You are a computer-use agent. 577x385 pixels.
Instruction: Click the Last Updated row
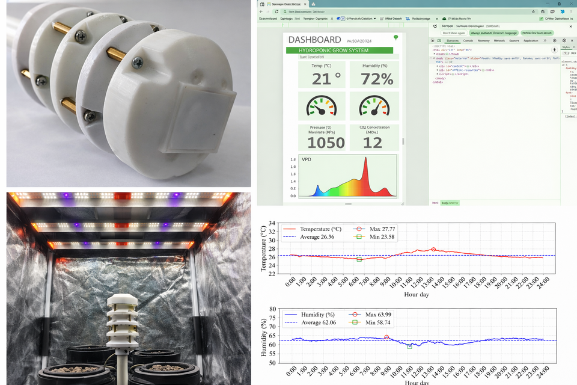[x=349, y=57]
